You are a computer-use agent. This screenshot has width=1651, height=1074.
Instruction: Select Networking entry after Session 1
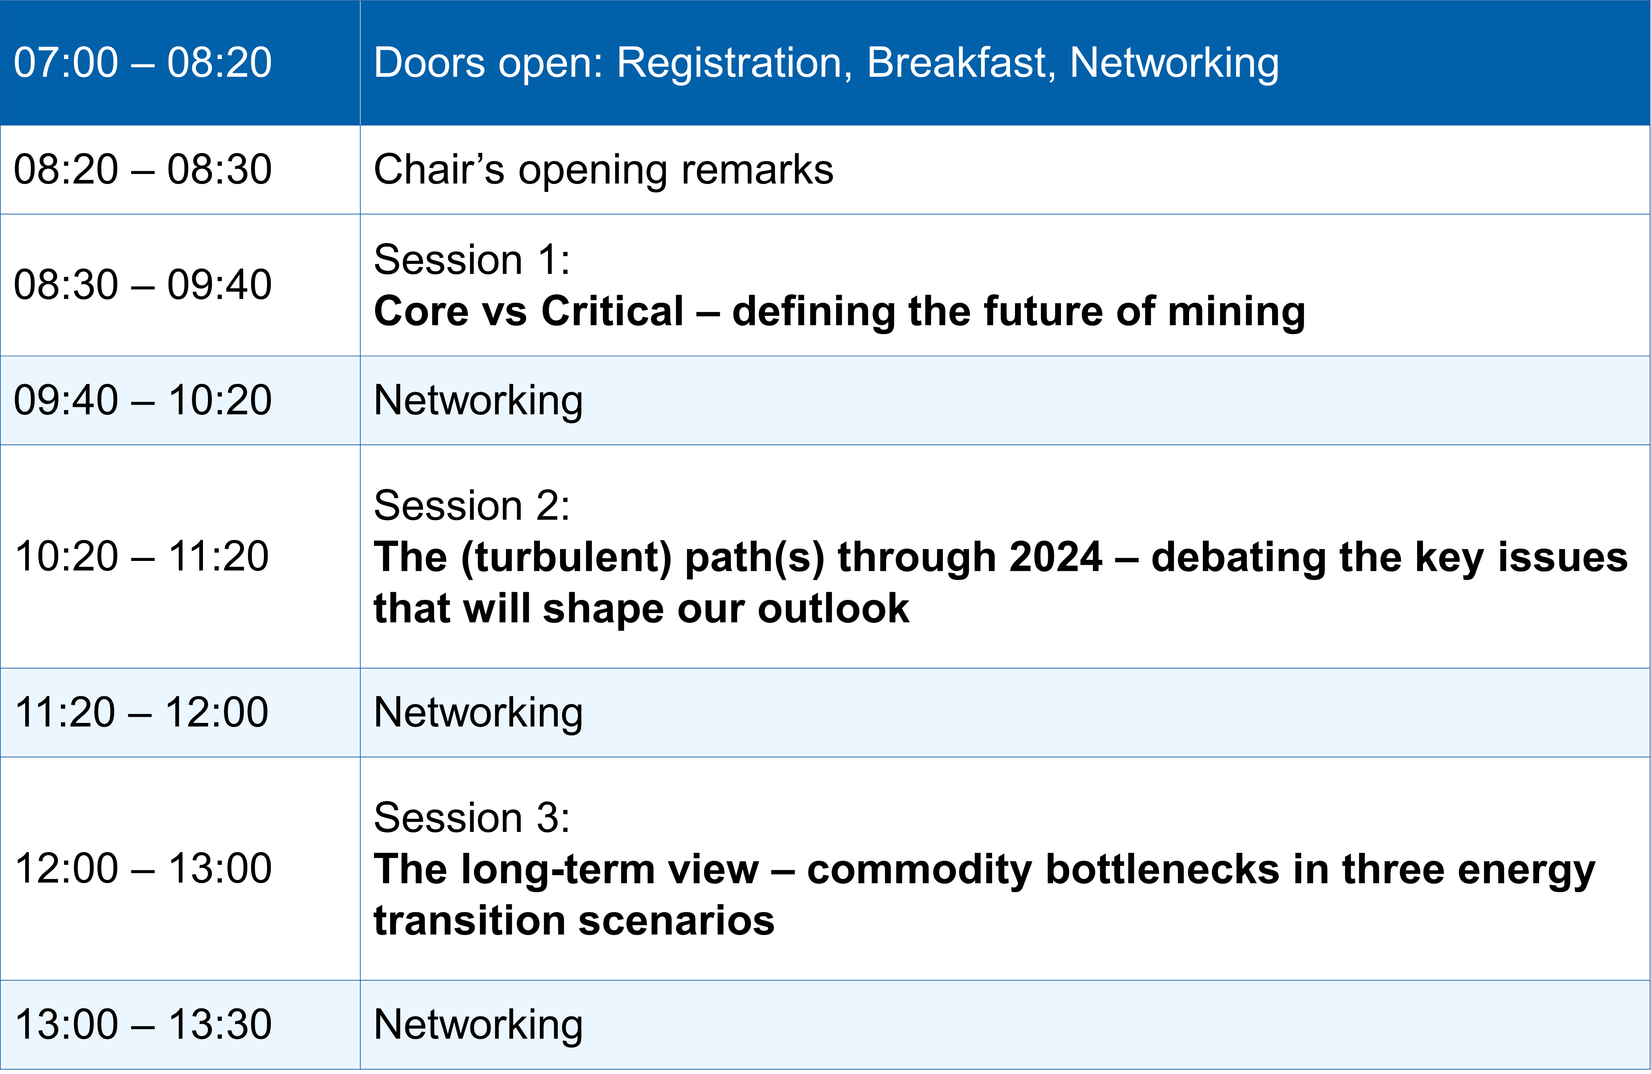[478, 401]
